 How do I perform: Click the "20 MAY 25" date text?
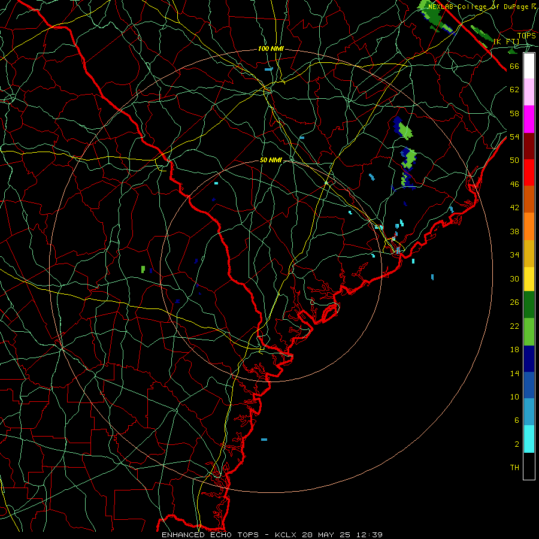click(x=326, y=535)
